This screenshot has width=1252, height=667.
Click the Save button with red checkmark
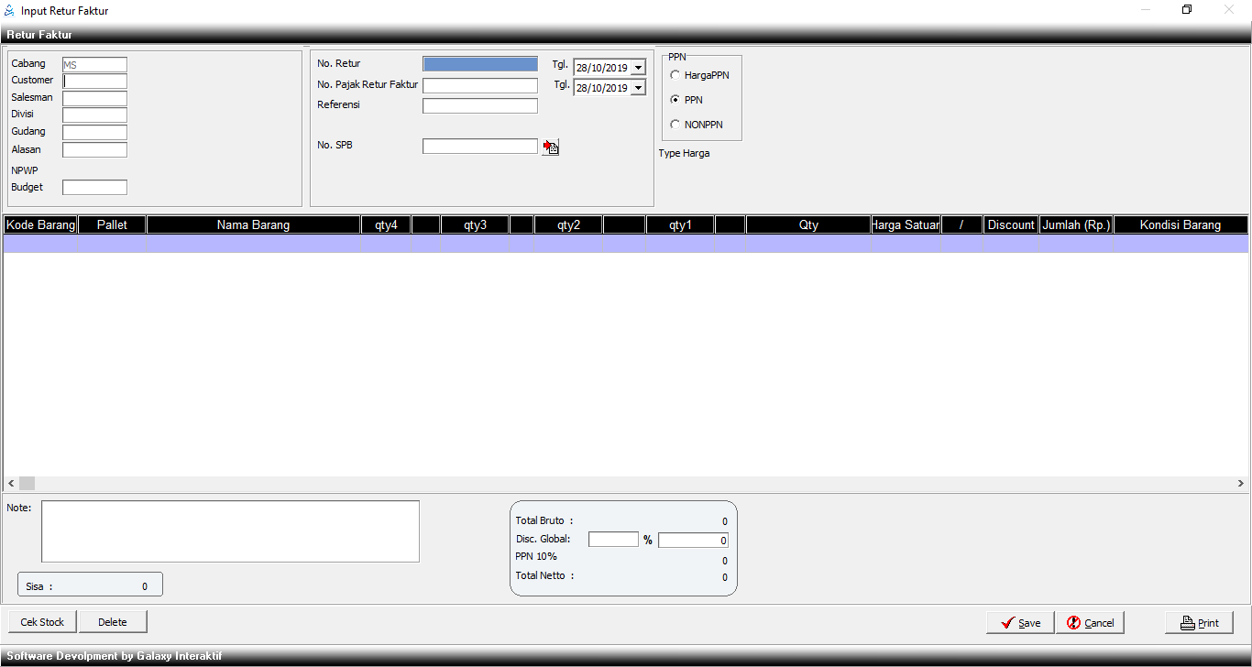click(x=1019, y=623)
